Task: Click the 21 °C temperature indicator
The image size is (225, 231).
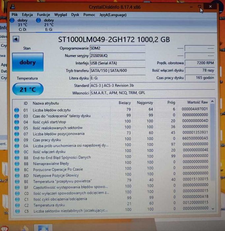Action: click(28, 89)
